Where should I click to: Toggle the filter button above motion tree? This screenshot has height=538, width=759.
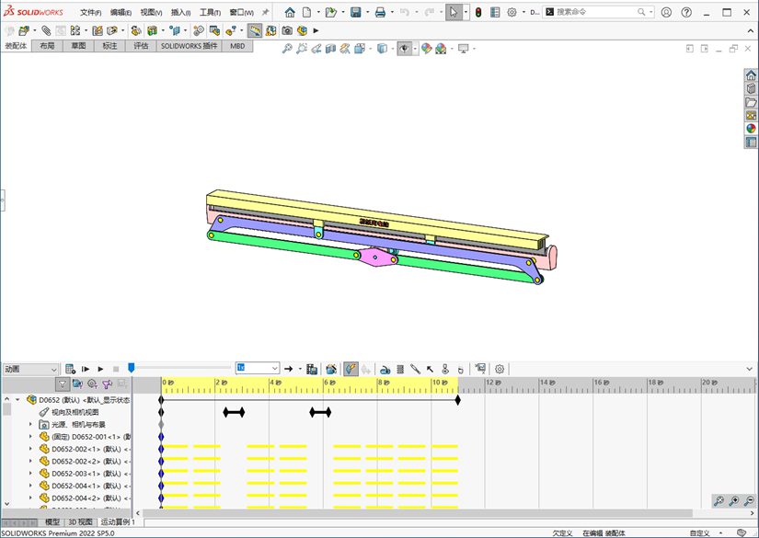[x=63, y=384]
